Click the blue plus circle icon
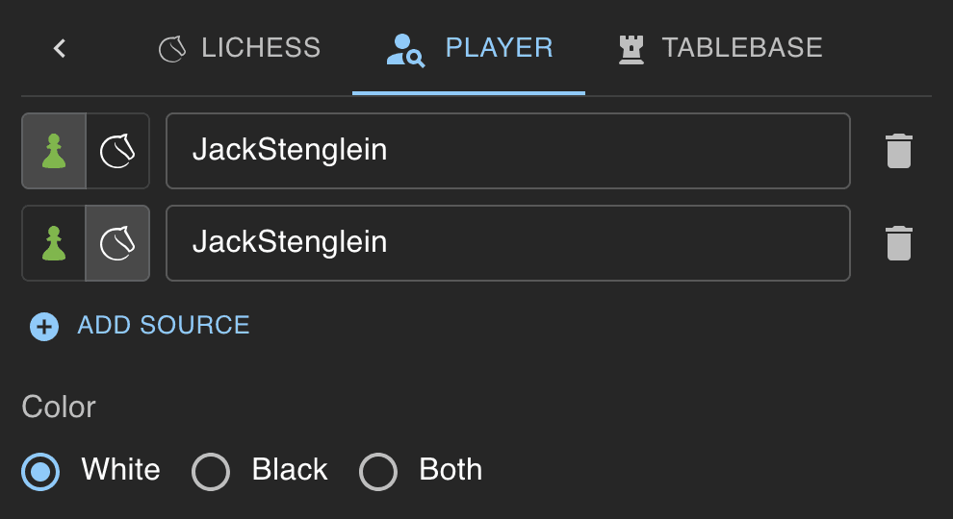This screenshot has height=519, width=953. [44, 327]
